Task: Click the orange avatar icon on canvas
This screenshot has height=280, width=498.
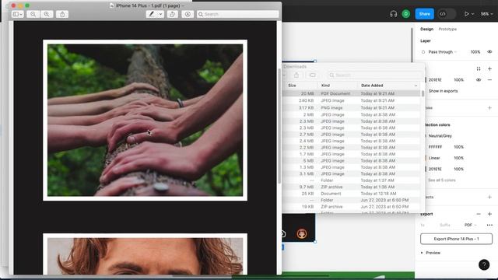Action: (302, 233)
